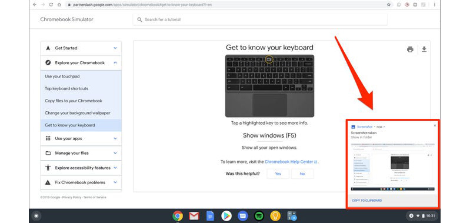
Task: Expand the Get Started section chevron
Action: pos(115,48)
